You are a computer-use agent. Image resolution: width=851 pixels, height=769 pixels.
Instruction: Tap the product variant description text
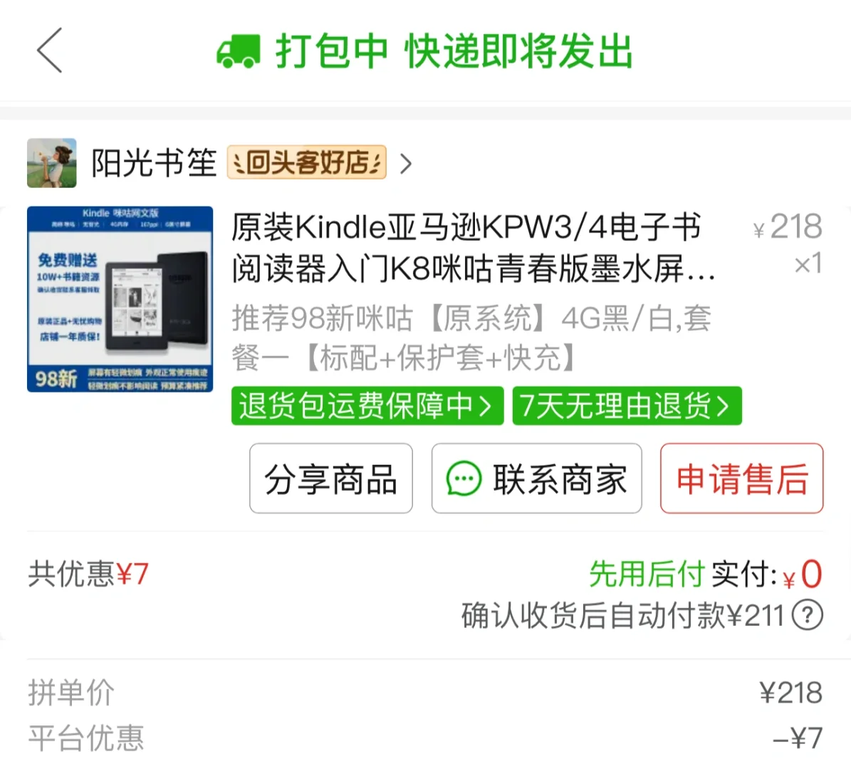pos(471,338)
